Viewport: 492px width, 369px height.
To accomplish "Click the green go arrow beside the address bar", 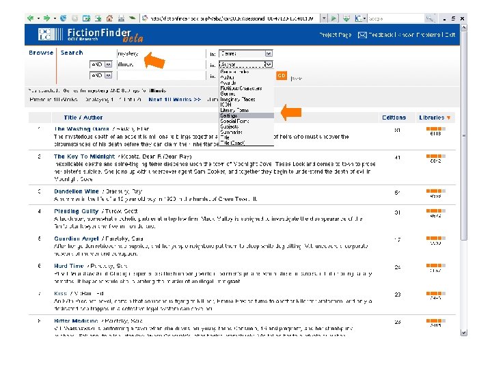I will tap(334, 18).
